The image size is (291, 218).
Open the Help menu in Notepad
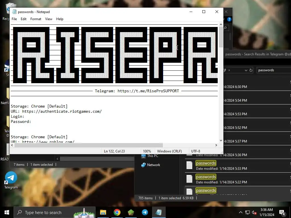click(60, 19)
